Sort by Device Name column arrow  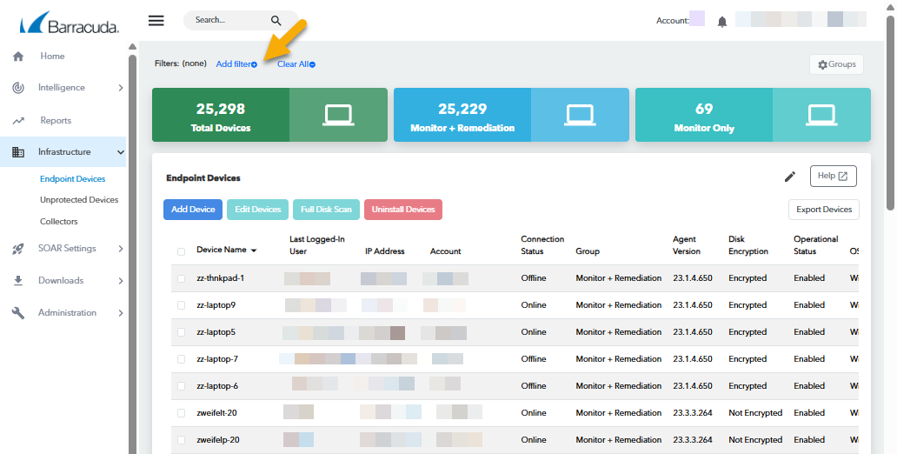(254, 250)
